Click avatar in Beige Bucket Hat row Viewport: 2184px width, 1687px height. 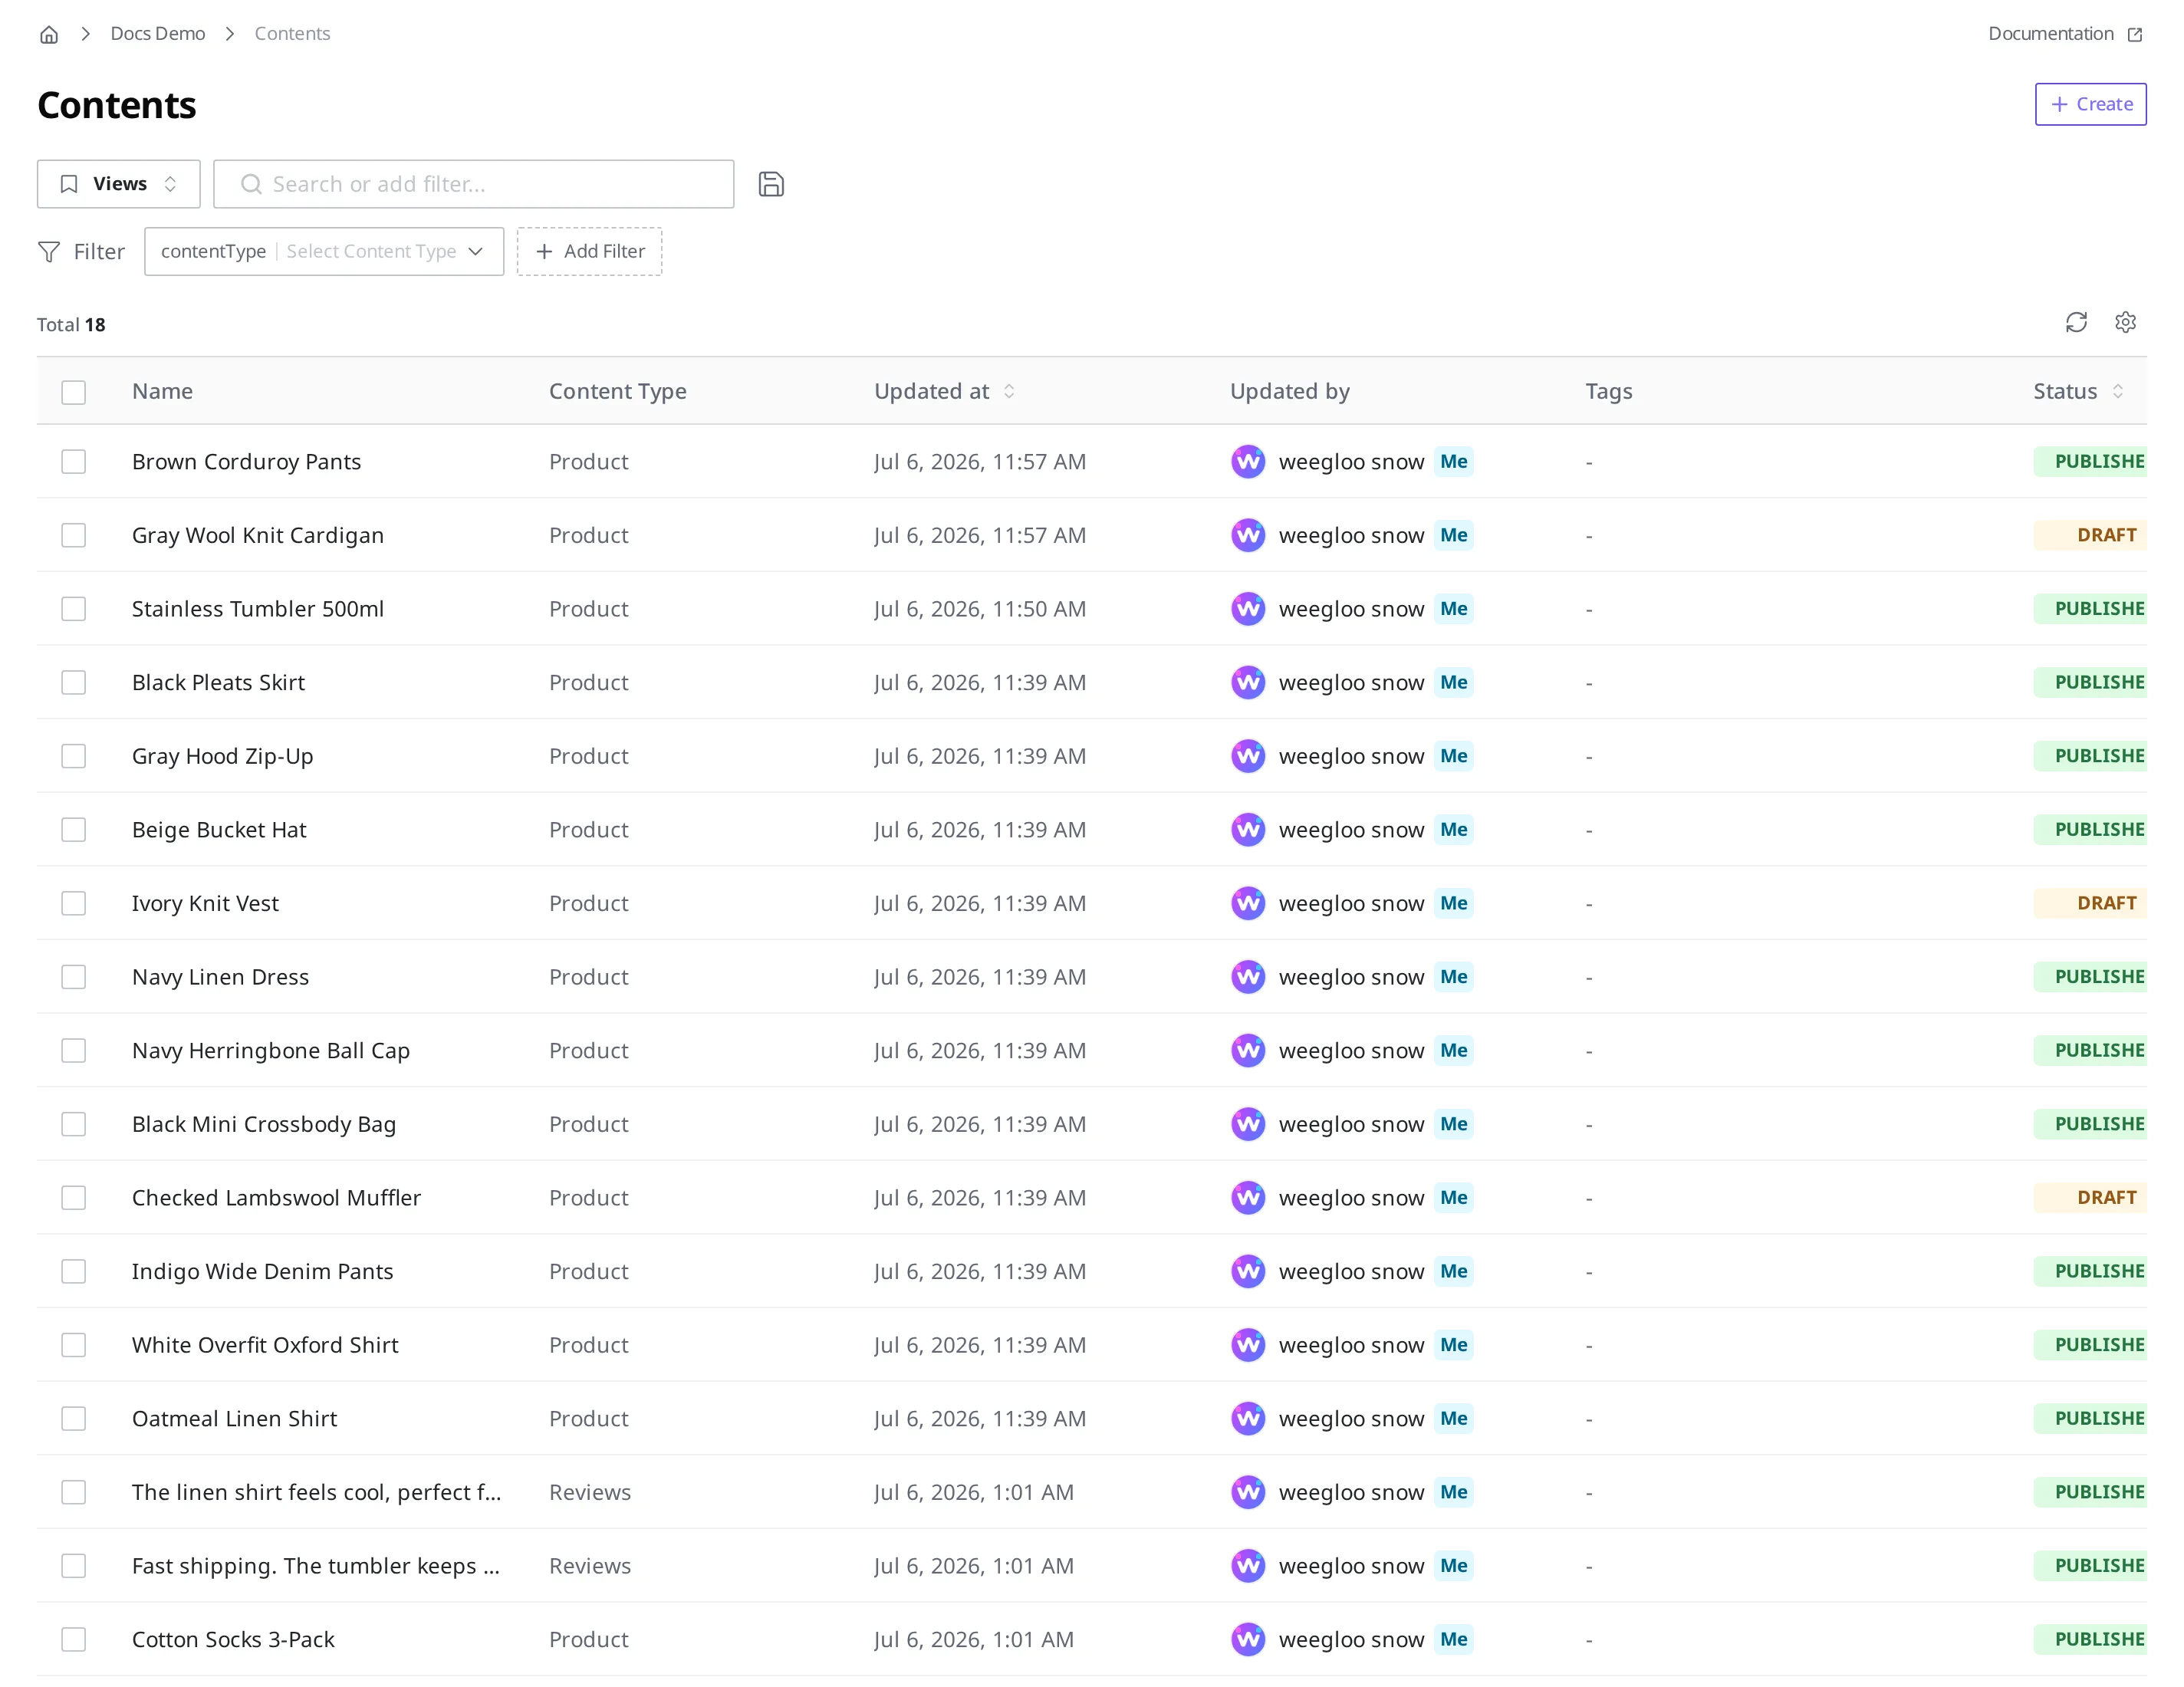1248,830
